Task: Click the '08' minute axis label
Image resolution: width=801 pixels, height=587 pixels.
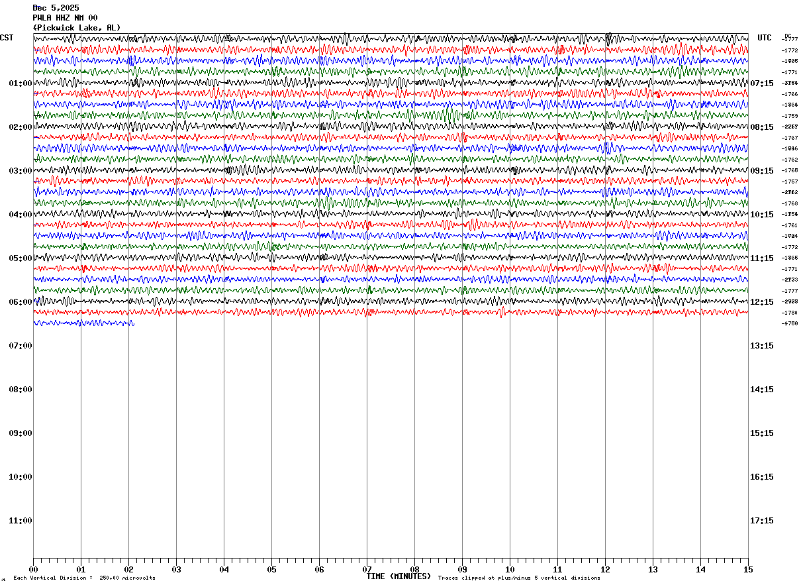Action: coord(414,569)
